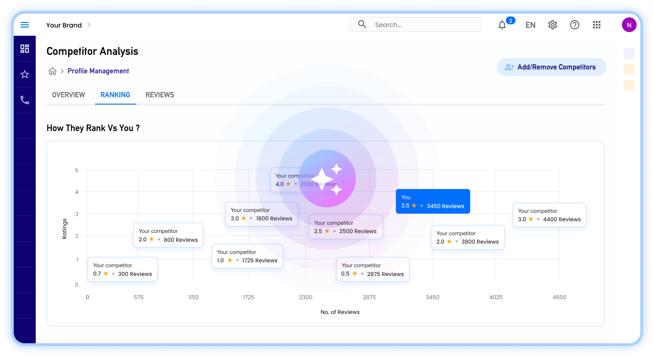Open the star favorites sidebar icon
This screenshot has height=357, width=654.
pos(25,74)
